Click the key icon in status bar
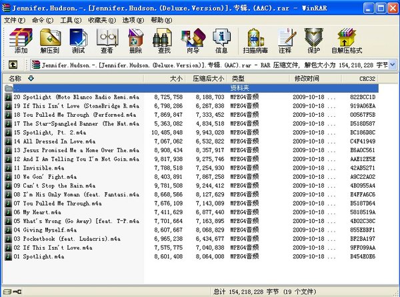Viewport: 400px width, 297px height. pos(17,292)
